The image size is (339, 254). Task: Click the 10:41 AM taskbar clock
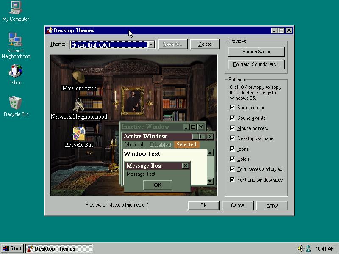[x=325, y=249]
